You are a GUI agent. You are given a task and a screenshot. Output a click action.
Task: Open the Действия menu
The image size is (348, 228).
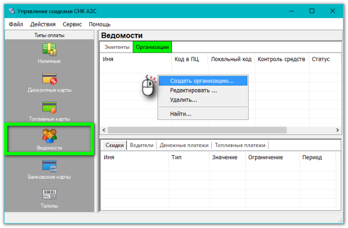(43, 24)
